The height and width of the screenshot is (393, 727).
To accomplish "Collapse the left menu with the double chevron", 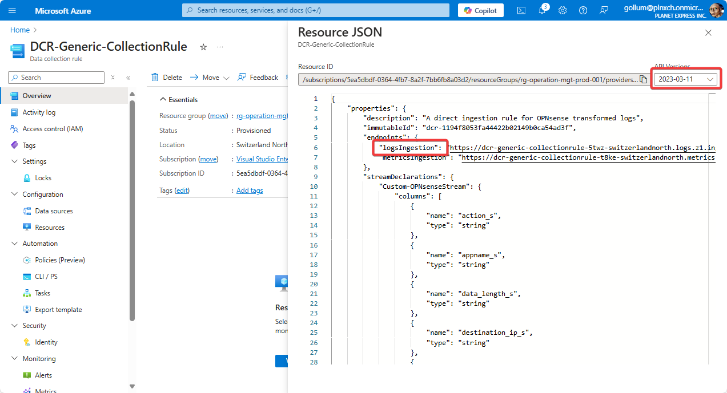I will coord(127,77).
